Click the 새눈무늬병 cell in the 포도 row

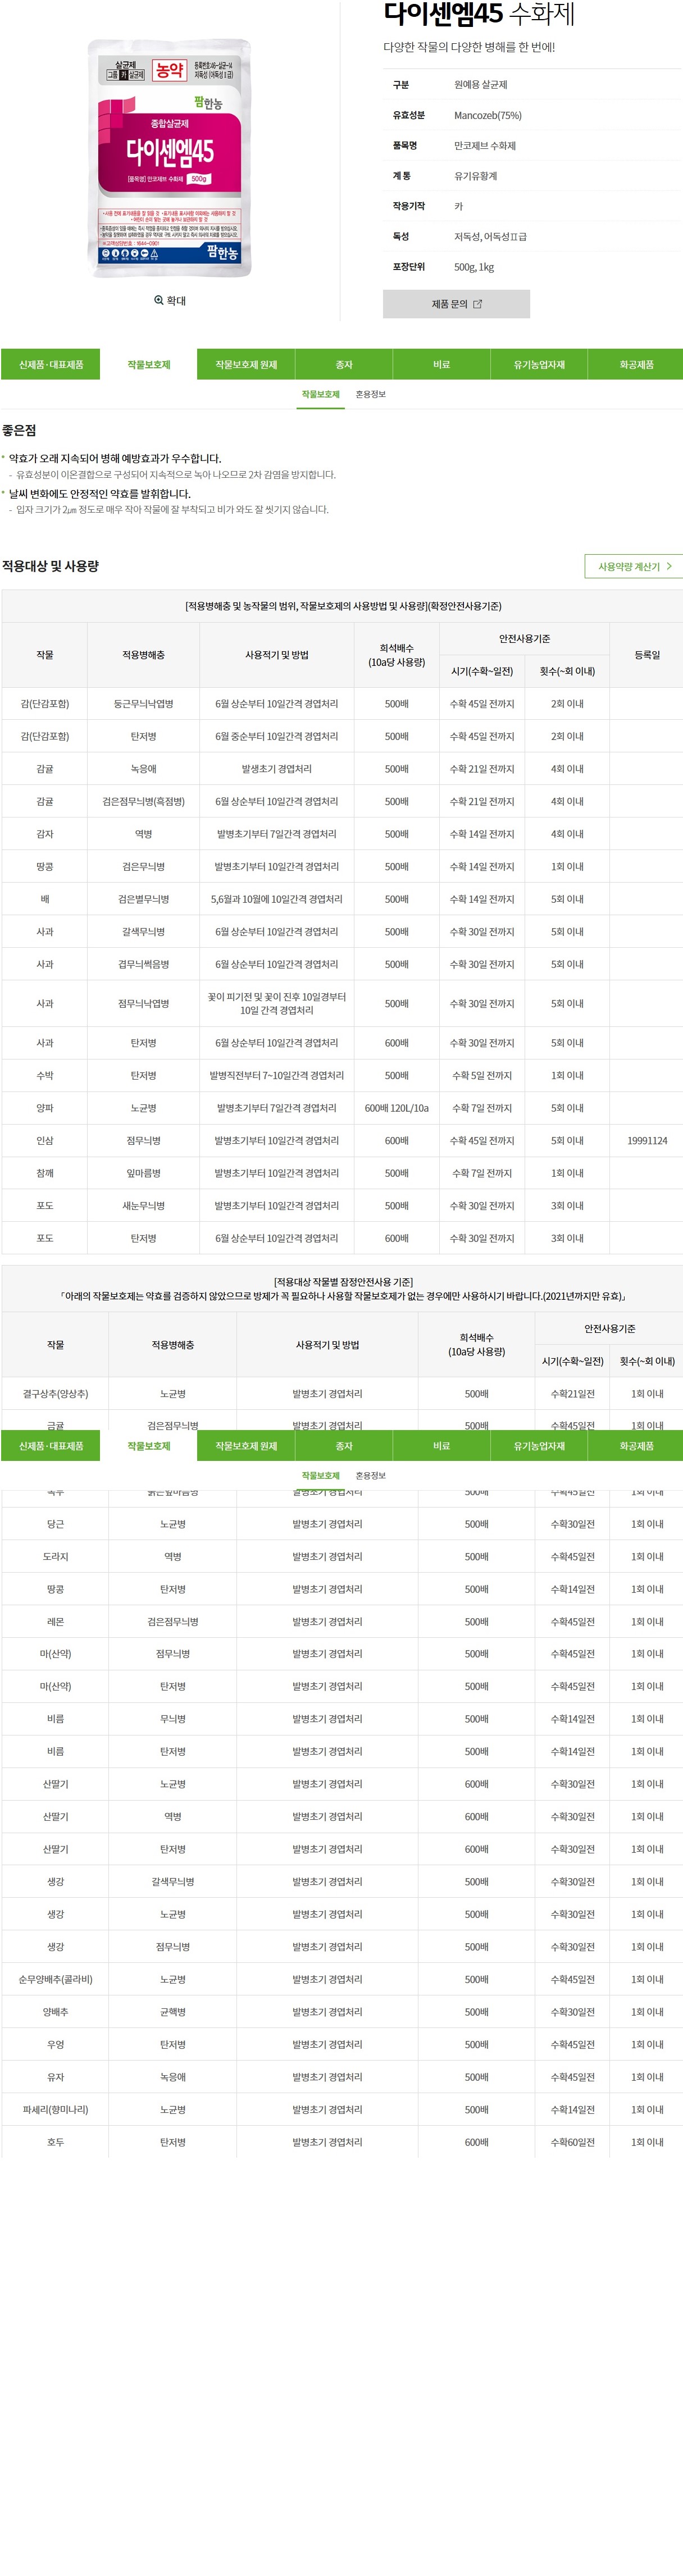(x=144, y=1206)
